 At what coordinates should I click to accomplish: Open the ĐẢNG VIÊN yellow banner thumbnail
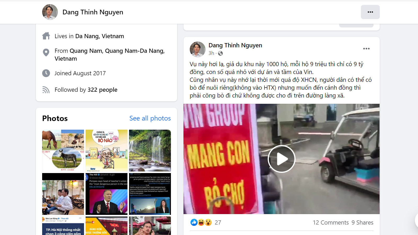coord(107,226)
